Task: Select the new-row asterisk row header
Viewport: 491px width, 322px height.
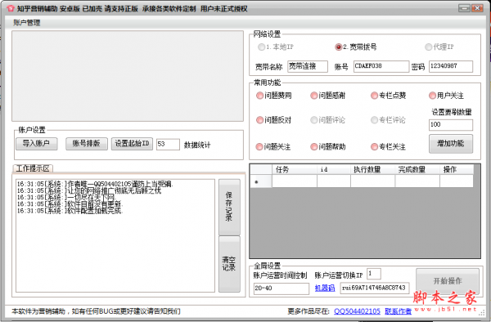Action: point(261,181)
